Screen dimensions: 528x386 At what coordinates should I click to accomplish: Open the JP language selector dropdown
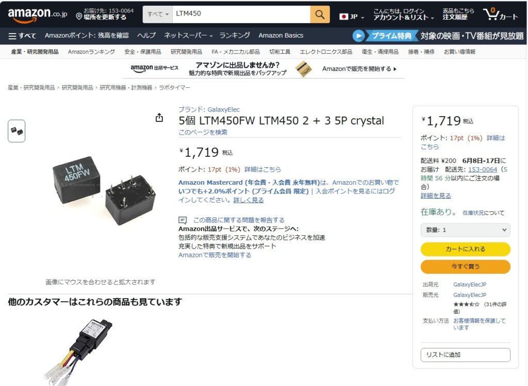352,17
